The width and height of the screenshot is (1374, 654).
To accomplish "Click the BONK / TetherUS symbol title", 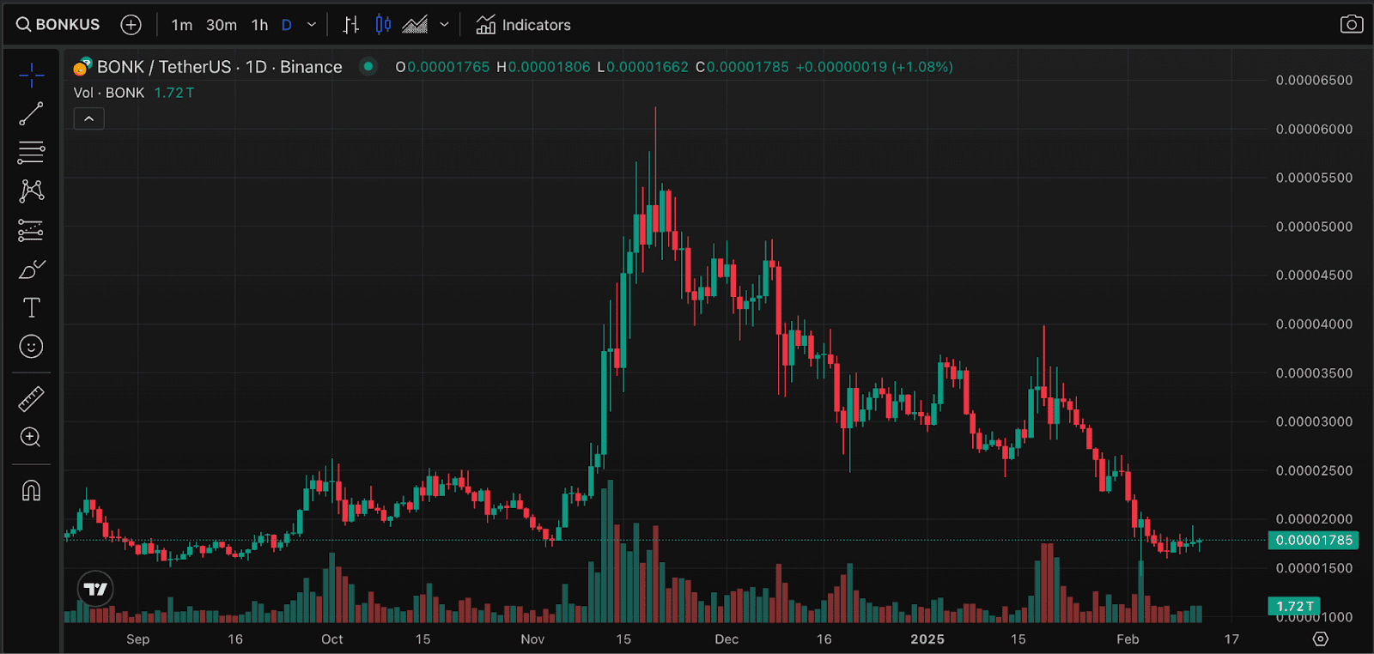I will click(219, 67).
